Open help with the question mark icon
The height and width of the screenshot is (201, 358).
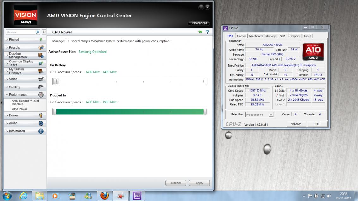pos(207,32)
